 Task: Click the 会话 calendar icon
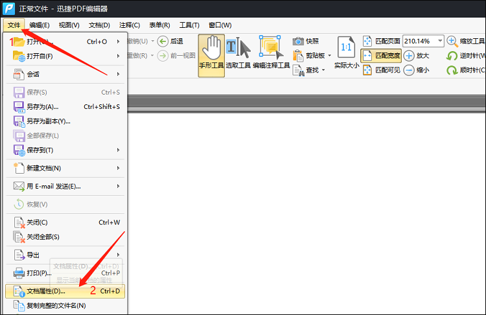19,74
